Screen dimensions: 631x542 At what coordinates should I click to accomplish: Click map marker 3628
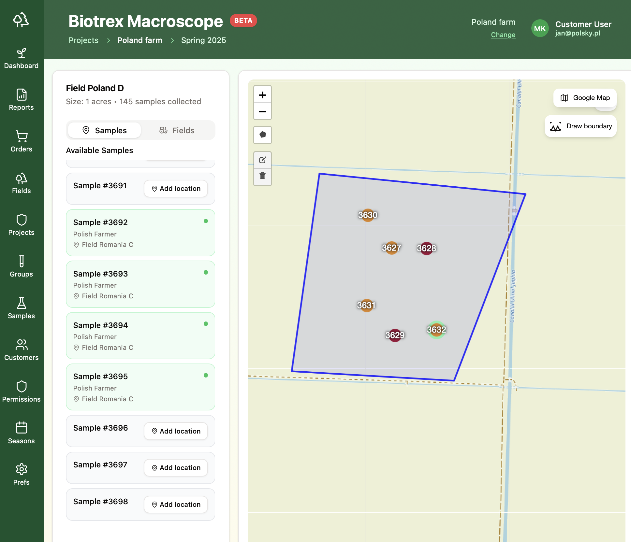point(426,249)
